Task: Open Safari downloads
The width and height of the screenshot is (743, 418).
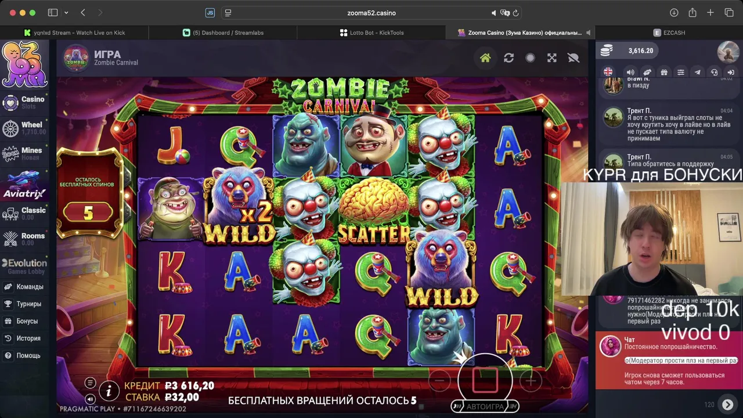Action: pyautogui.click(x=674, y=13)
